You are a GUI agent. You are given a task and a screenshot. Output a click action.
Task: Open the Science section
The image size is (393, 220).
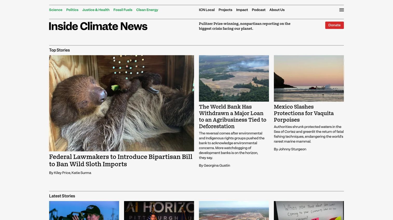tap(56, 10)
